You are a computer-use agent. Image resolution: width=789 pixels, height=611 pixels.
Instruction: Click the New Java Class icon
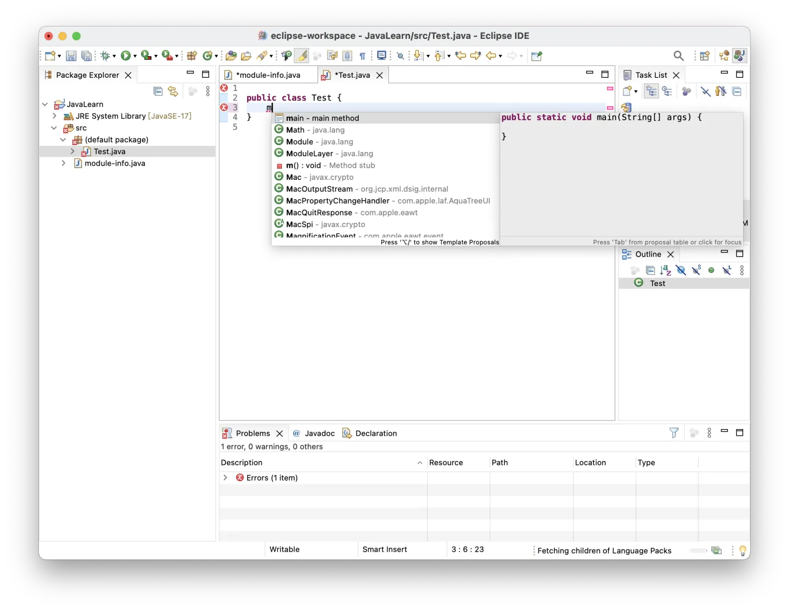coord(208,56)
